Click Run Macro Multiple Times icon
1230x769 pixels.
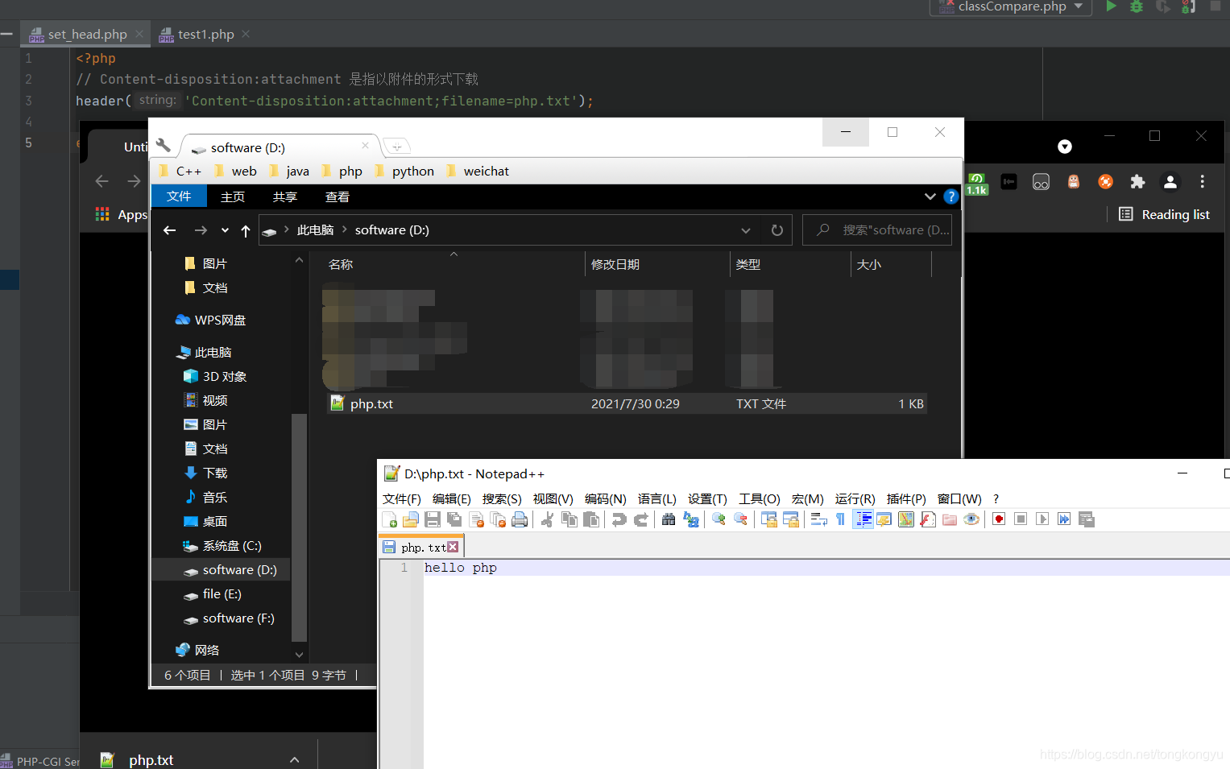coord(1064,519)
